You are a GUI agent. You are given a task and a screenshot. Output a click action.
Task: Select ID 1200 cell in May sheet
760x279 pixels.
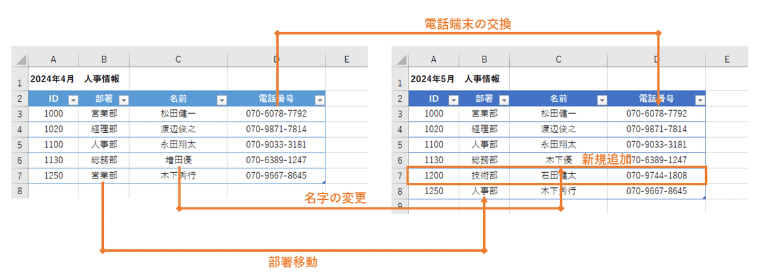434,175
